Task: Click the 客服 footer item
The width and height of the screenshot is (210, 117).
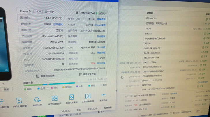Action: [79, 110]
